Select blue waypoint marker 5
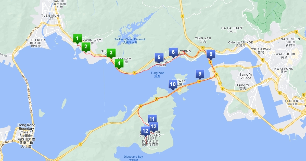 pyautogui.click(x=159, y=57)
